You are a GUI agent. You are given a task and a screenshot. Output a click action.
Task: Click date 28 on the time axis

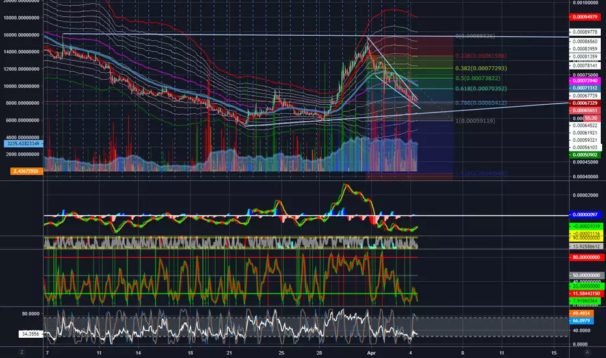point(319,353)
